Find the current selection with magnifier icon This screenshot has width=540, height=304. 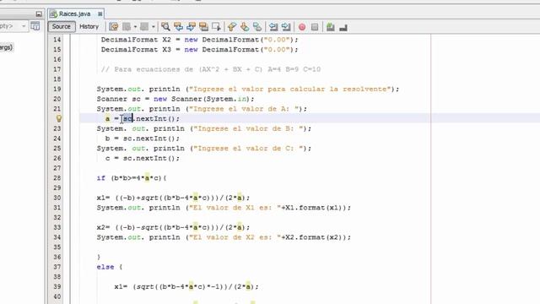165,26
